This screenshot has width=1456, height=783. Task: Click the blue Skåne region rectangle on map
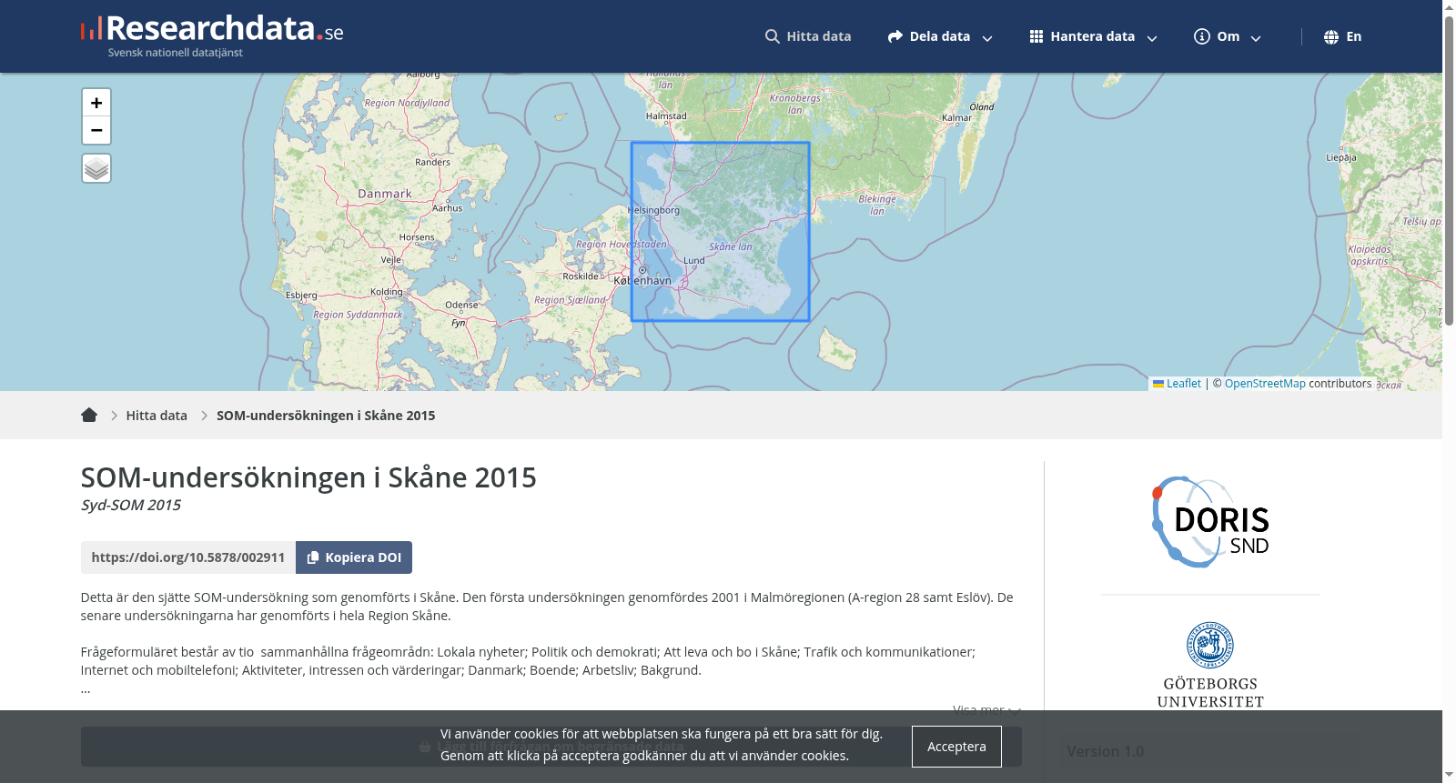coord(721,232)
